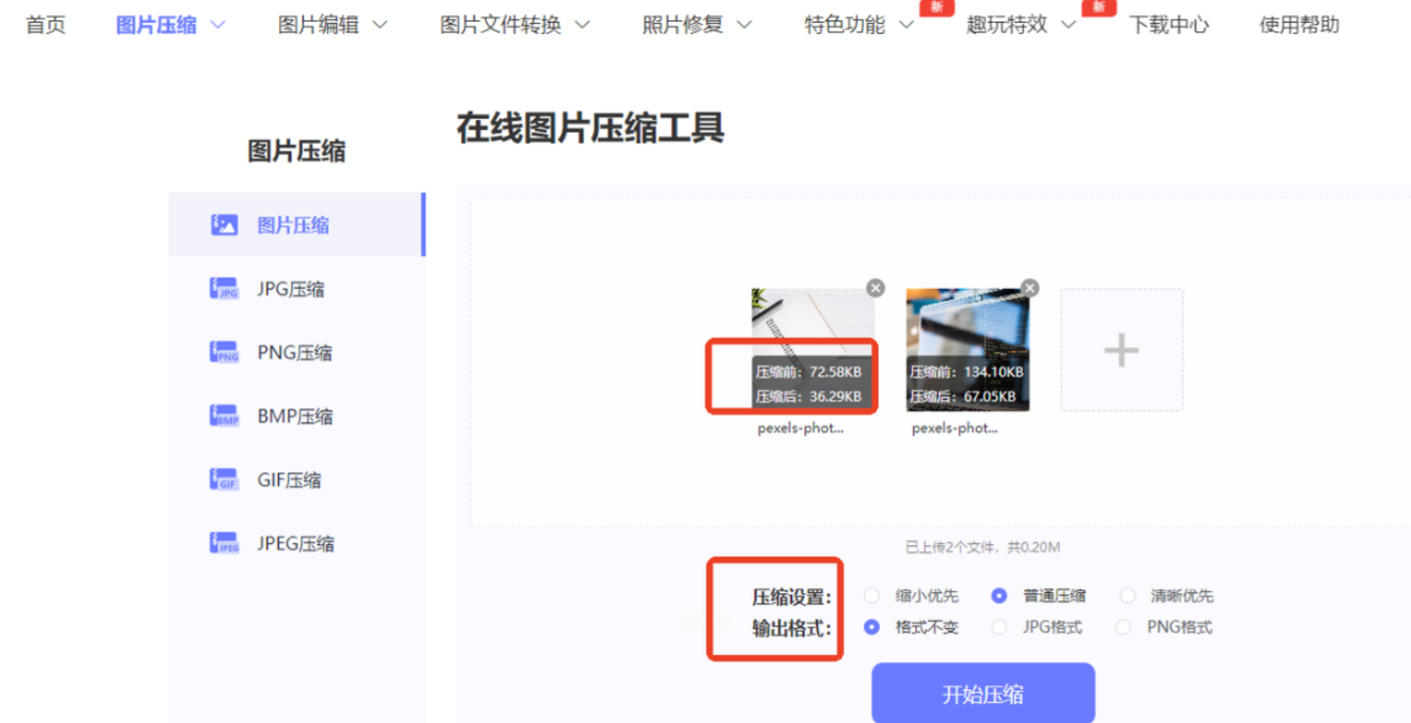Image resolution: width=1411 pixels, height=723 pixels.
Task: Click the 开始压缩 button
Action: (x=983, y=694)
